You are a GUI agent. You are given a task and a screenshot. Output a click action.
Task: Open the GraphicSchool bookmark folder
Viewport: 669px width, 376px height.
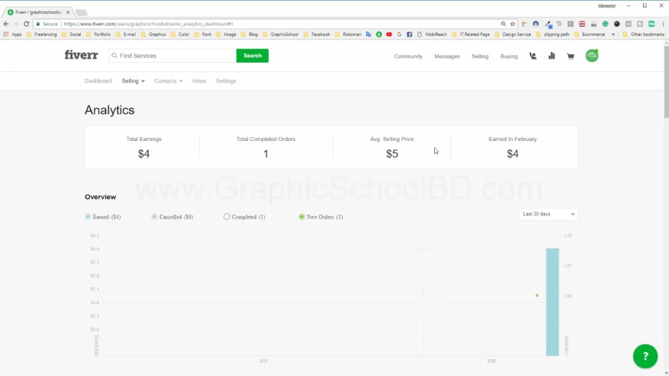pyautogui.click(x=281, y=34)
